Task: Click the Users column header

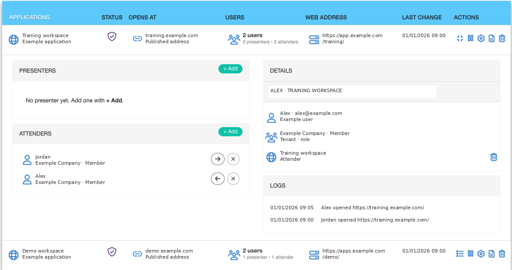Action: click(235, 17)
